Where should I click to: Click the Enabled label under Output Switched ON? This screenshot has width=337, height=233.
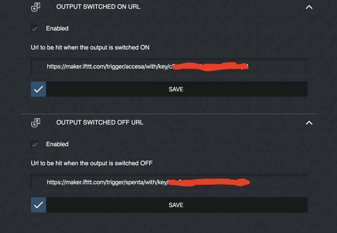click(x=57, y=28)
